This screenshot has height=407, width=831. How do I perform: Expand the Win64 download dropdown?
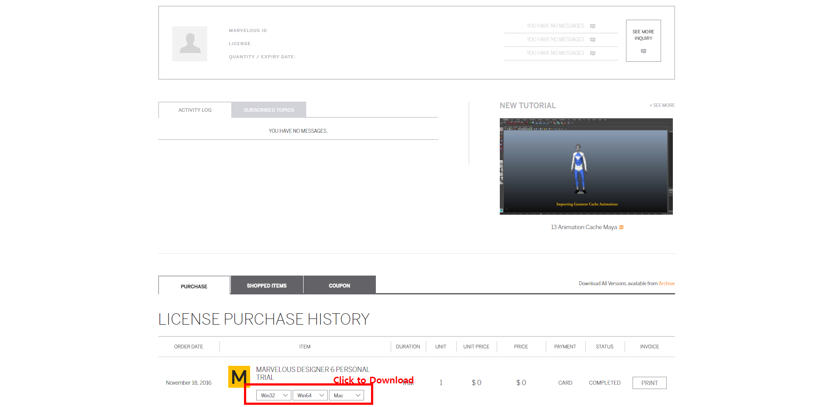tap(310, 395)
